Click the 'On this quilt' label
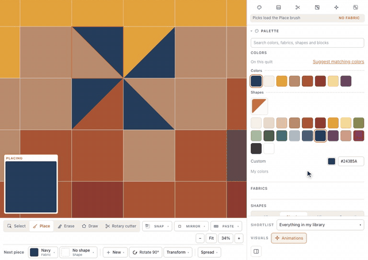 click(x=262, y=62)
